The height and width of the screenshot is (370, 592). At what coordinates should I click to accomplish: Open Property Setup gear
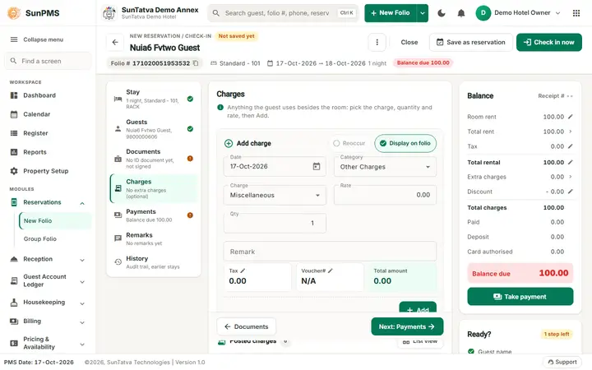tap(14, 171)
